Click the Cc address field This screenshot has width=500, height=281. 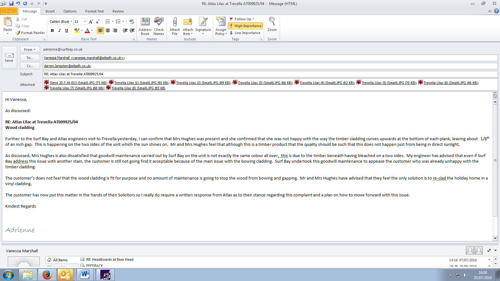point(270,66)
